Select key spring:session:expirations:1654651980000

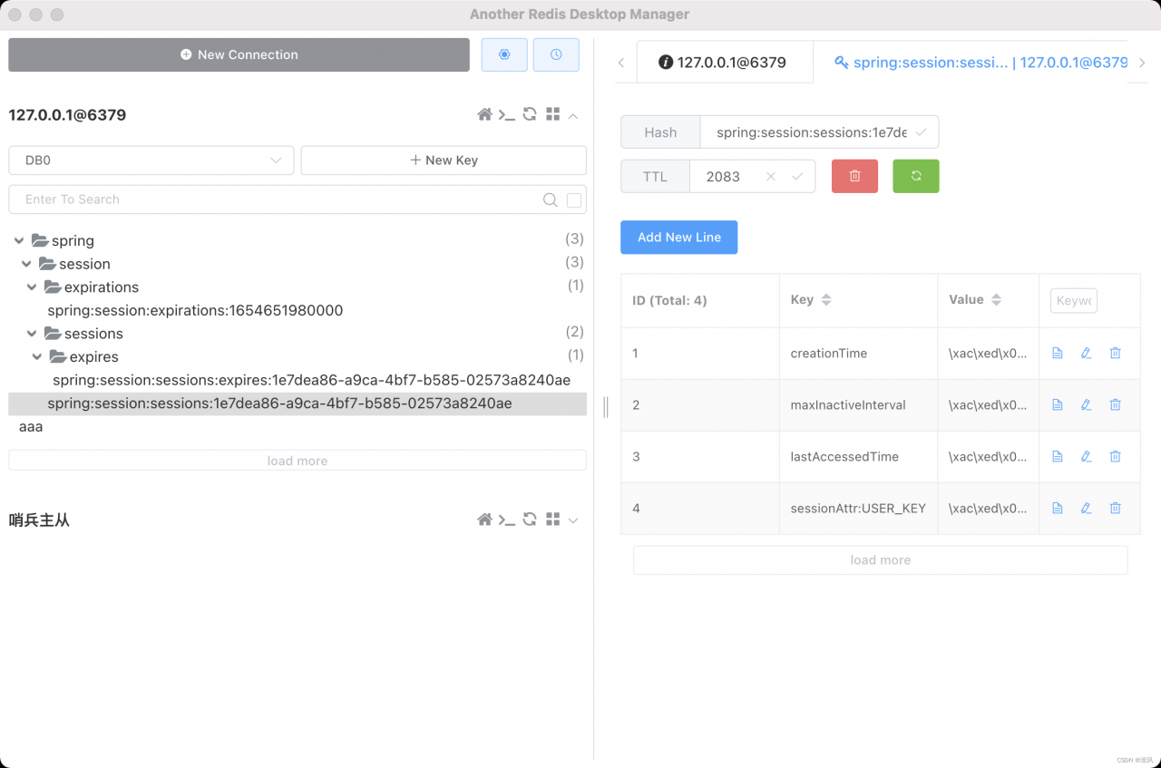click(195, 311)
